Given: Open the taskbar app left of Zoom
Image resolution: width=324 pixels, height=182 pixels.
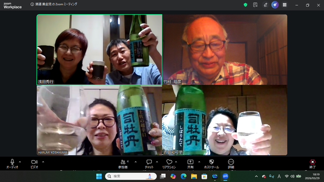Looking at the screenshot, I should [215, 176].
